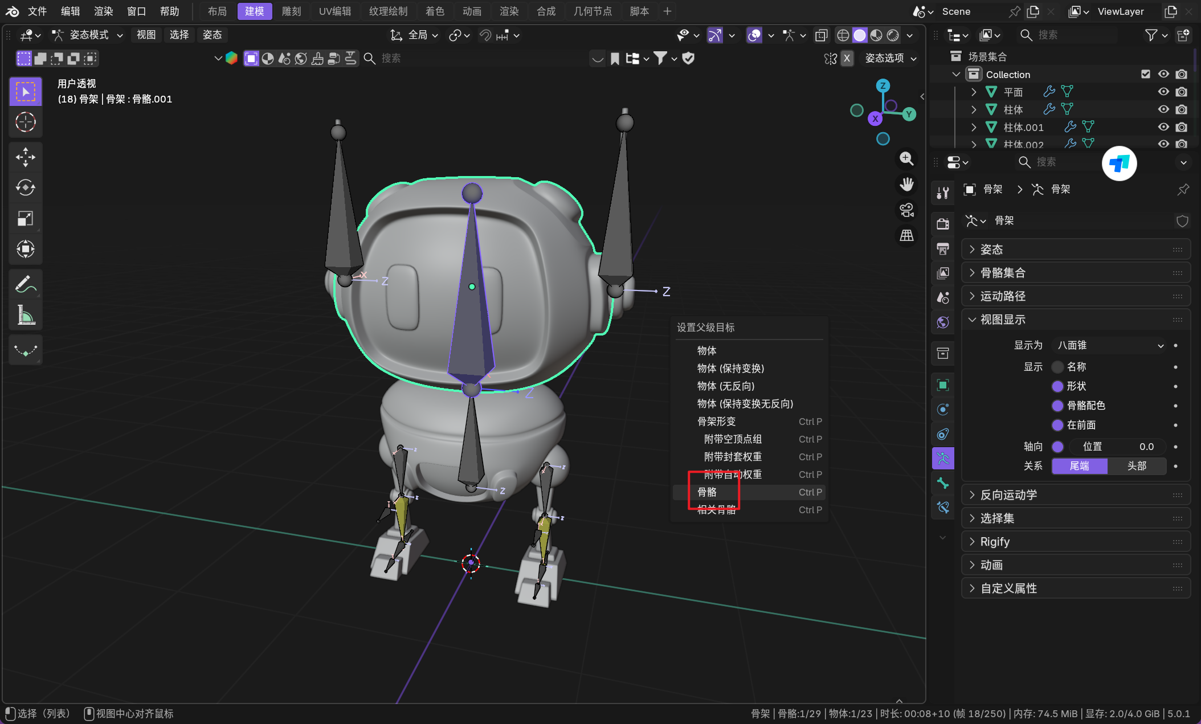
Task: Uncheck the Collection exclude checkbox
Action: (x=1146, y=74)
